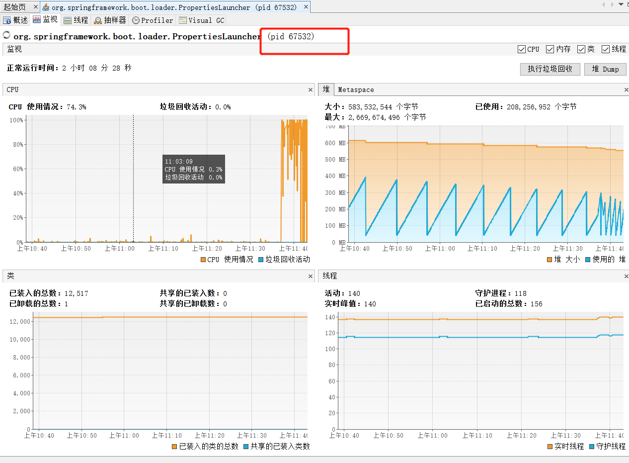
Task: Click the CPU panel title label
Action: 13,90
